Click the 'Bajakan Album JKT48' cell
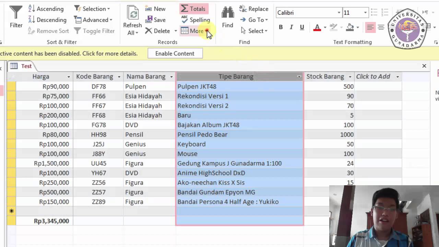 (239, 125)
